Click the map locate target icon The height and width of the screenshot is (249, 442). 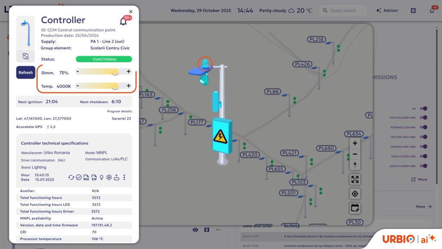(x=355, y=194)
